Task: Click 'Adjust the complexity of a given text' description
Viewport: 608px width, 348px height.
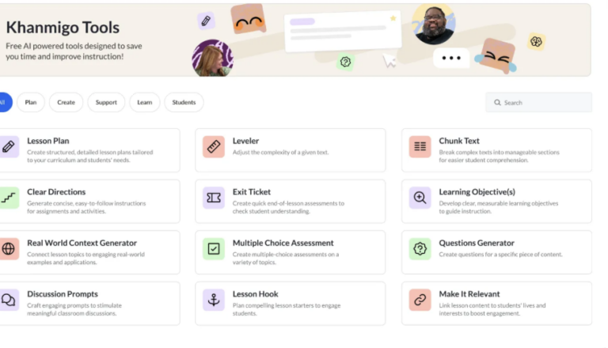Action: click(281, 153)
